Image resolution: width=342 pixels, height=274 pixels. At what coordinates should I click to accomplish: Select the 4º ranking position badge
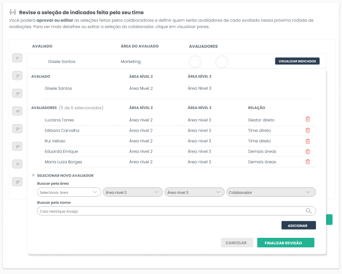17,111
